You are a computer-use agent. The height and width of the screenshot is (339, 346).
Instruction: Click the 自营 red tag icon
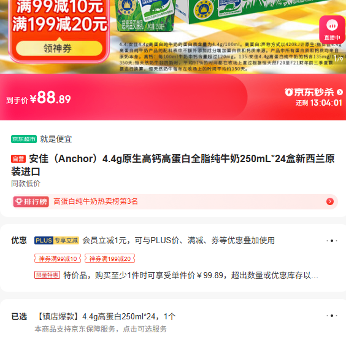pos(18,159)
